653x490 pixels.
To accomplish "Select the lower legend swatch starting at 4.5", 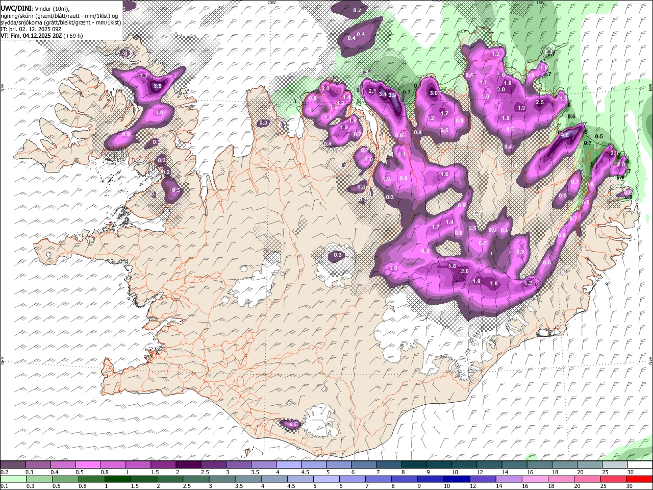I will pyautogui.click(x=300, y=479).
